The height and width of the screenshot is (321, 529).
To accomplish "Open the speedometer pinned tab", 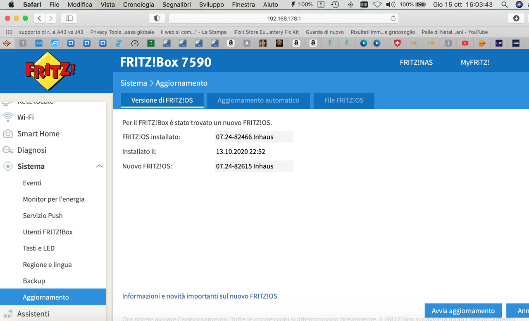I will [x=135, y=43].
